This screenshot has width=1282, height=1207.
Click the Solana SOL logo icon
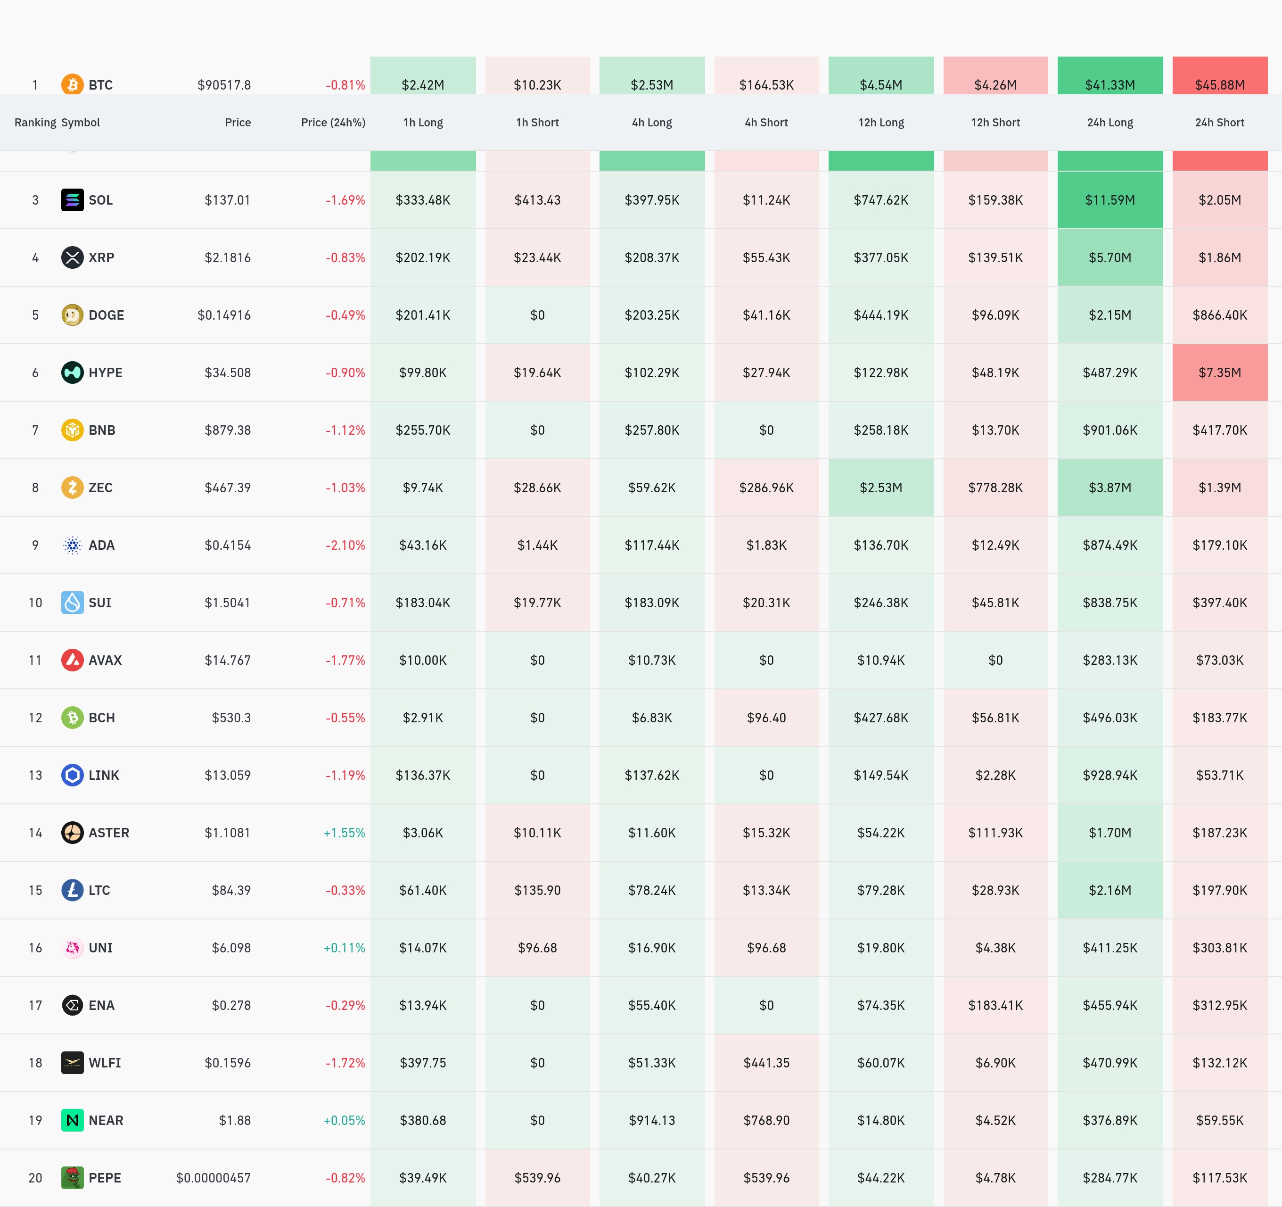[72, 200]
